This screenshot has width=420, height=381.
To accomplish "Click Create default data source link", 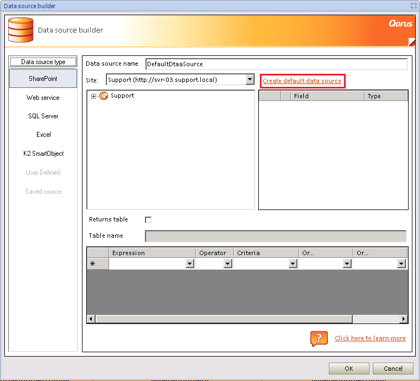I will tap(302, 81).
